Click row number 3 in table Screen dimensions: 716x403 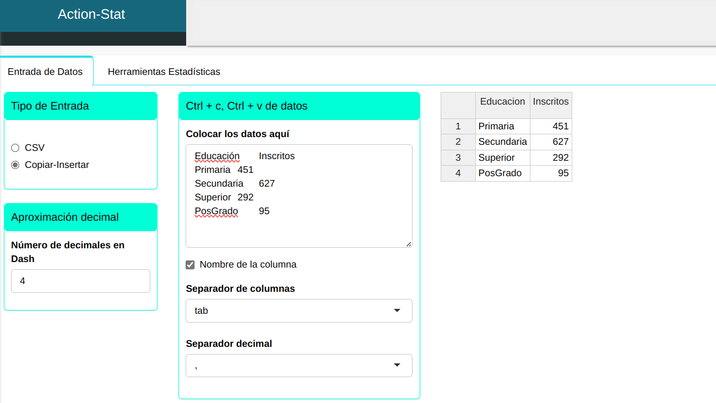[458, 157]
